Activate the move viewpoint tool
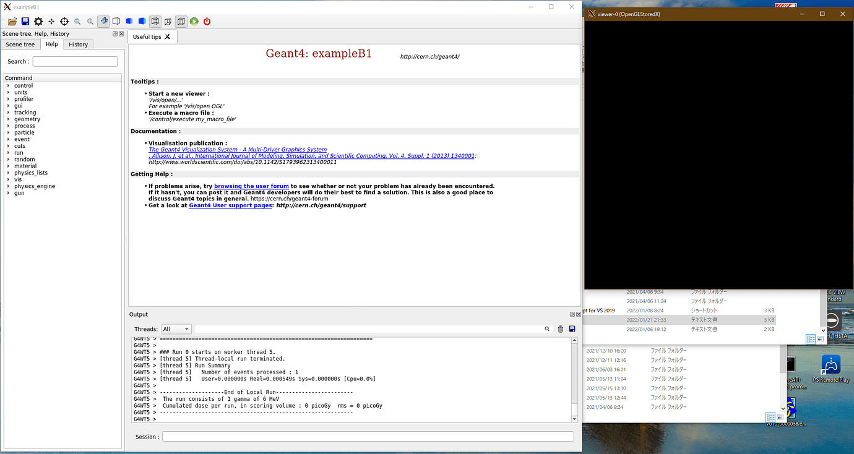The width and height of the screenshot is (854, 454). 51,21
